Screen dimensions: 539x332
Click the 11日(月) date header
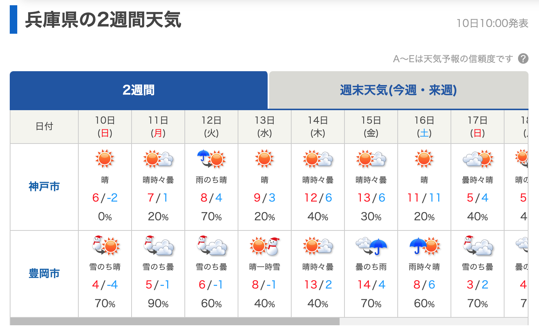click(x=158, y=127)
